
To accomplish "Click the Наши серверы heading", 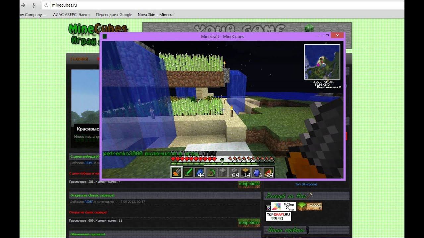I will coord(286,230).
